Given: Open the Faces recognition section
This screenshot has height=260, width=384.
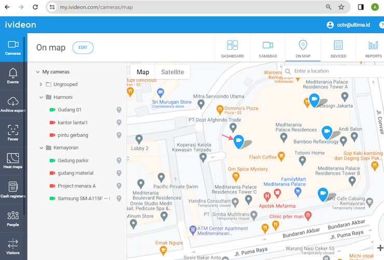Looking at the screenshot, I should coord(13,133).
